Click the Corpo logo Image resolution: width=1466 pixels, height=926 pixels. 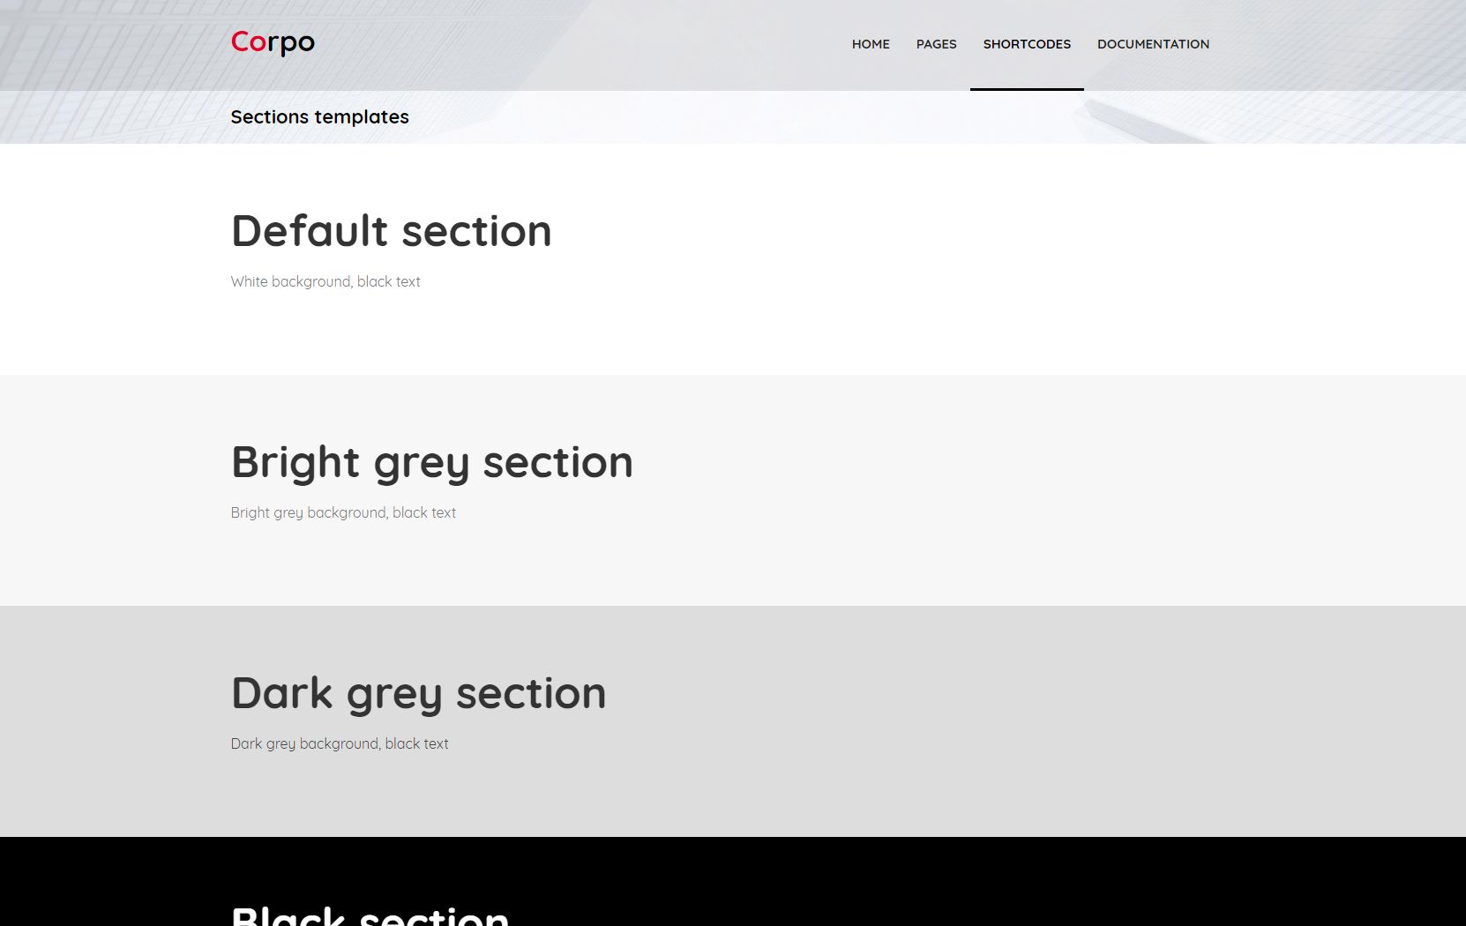pos(273,42)
